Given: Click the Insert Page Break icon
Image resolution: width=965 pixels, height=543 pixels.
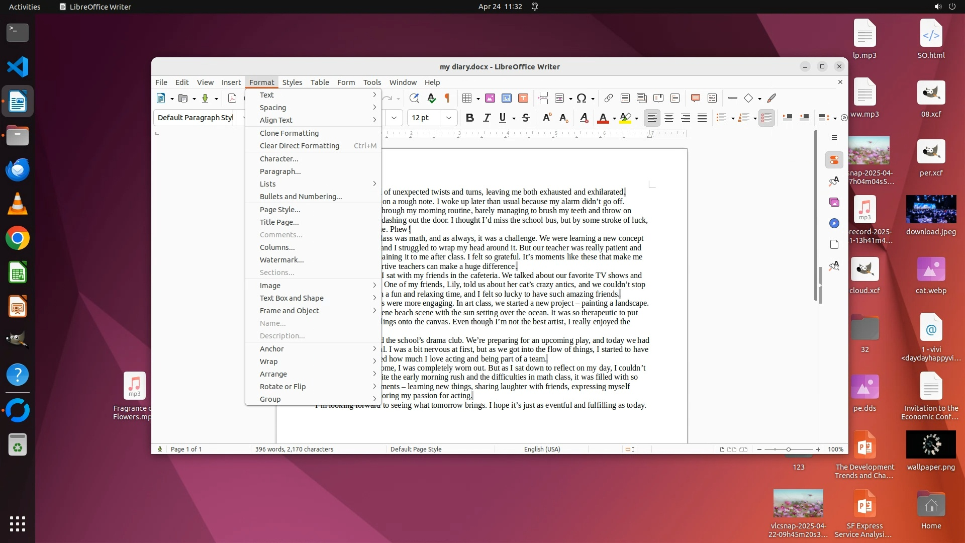Looking at the screenshot, I should 543,98.
